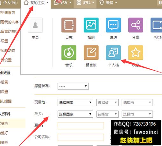This screenshot has width=162, height=146.
Task: Open the 装扮 dress-up menu
Action: click(x=108, y=3)
